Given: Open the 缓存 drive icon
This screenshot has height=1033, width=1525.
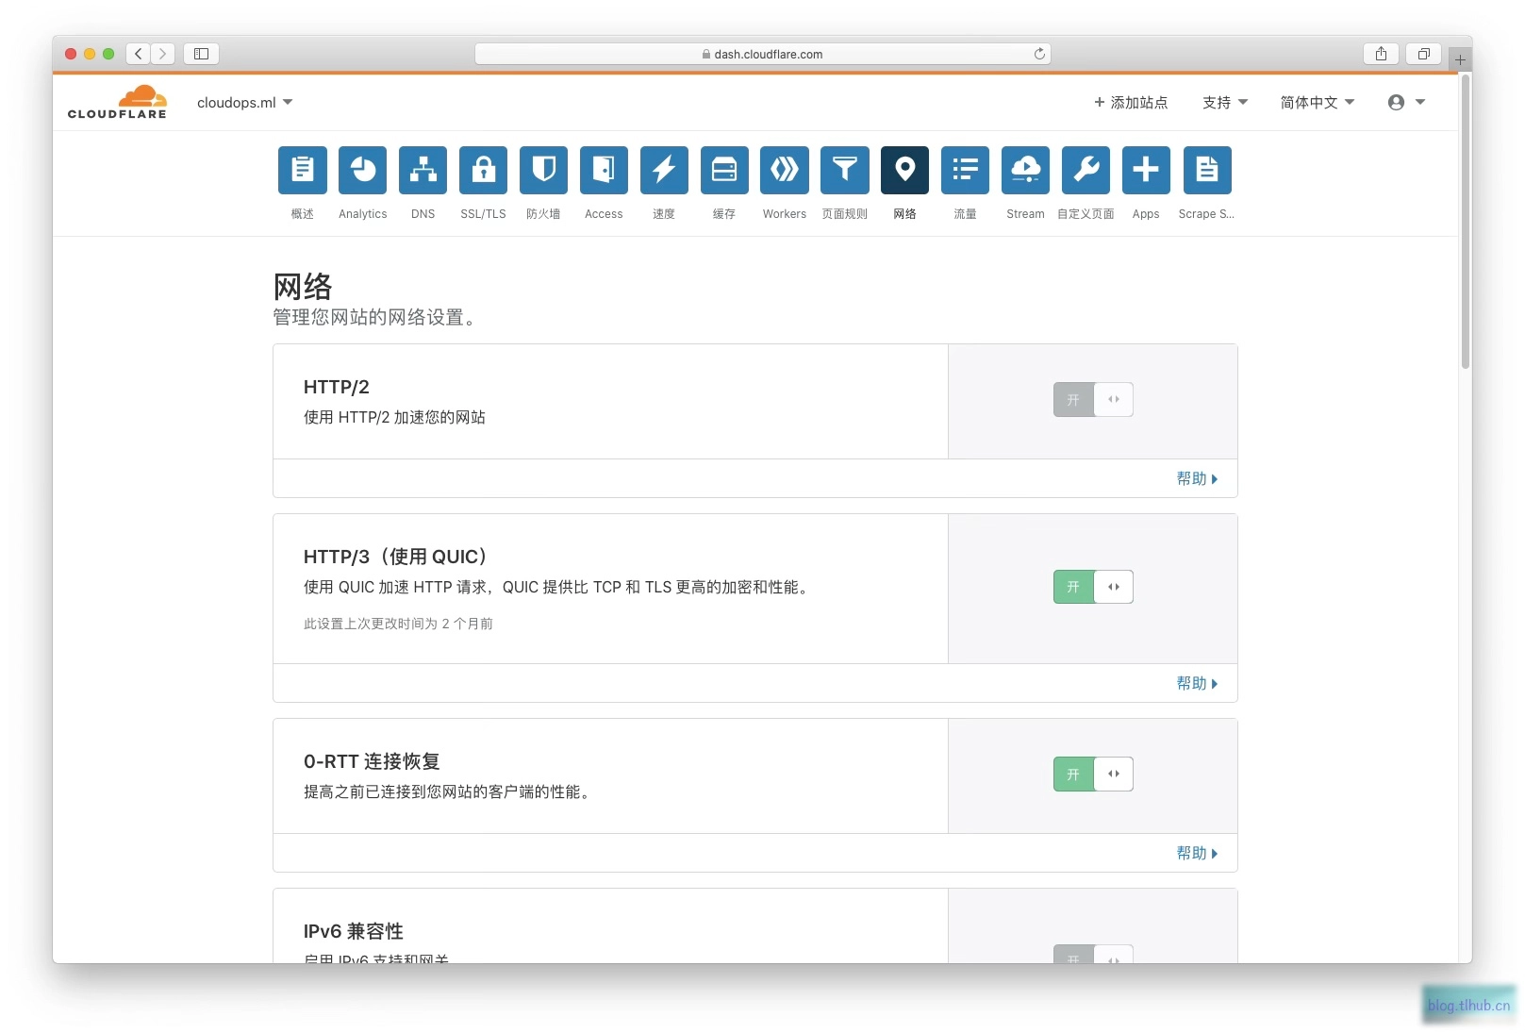Looking at the screenshot, I should [x=724, y=170].
